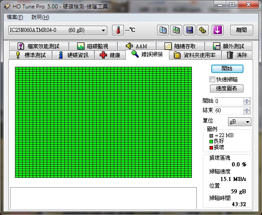Open the 健康 tab with red cross icon

tap(110, 55)
